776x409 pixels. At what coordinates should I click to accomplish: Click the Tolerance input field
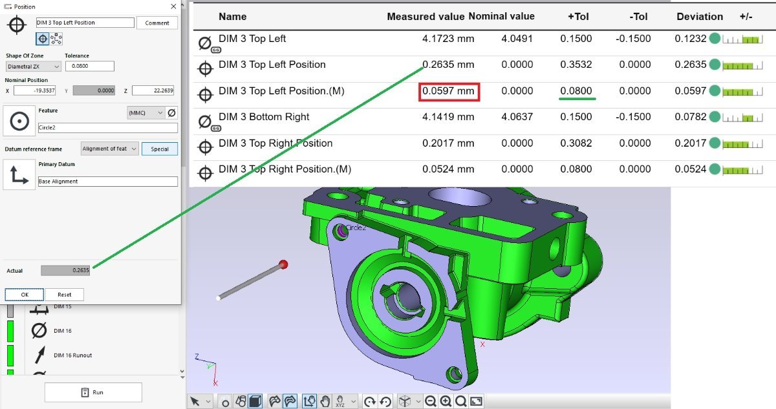coord(89,66)
